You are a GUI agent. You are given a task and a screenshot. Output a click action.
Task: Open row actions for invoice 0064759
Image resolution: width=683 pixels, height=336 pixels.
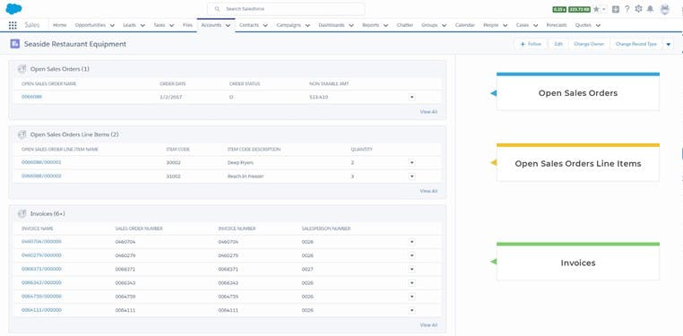(411, 297)
